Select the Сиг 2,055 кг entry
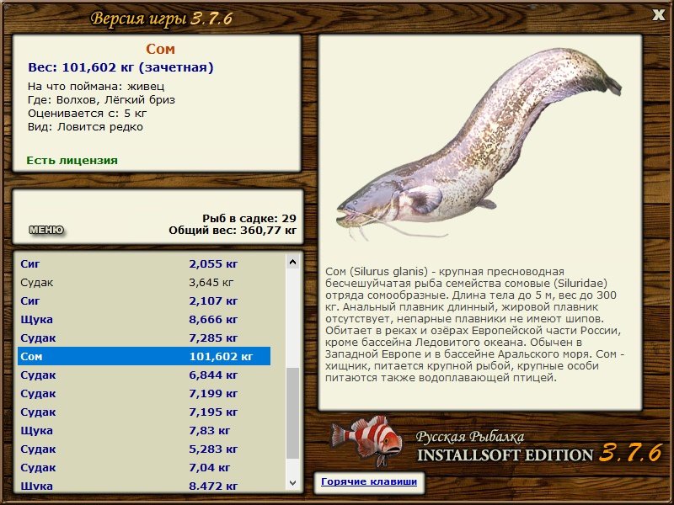The height and width of the screenshot is (505, 674). 143,263
